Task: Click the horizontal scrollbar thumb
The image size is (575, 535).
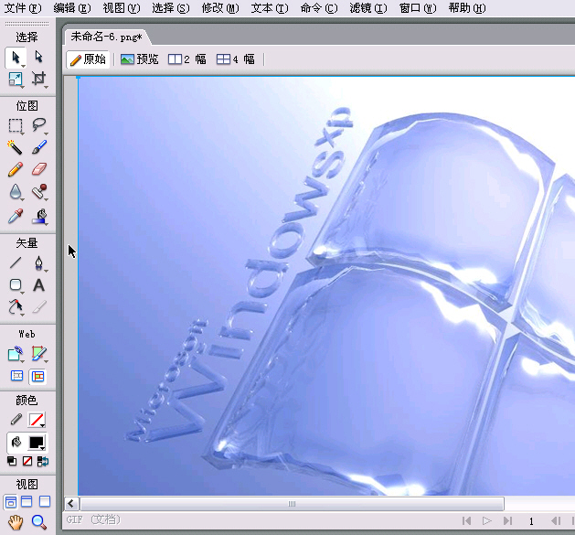Action: [x=292, y=503]
